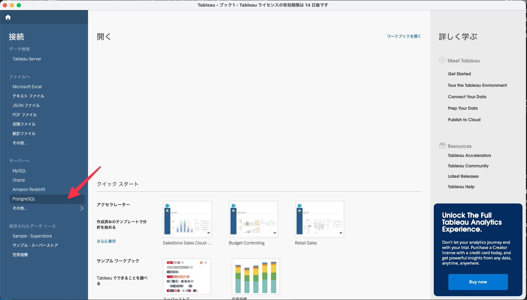
Task: Expand the server その他 chevron arrow
Action: (82, 208)
